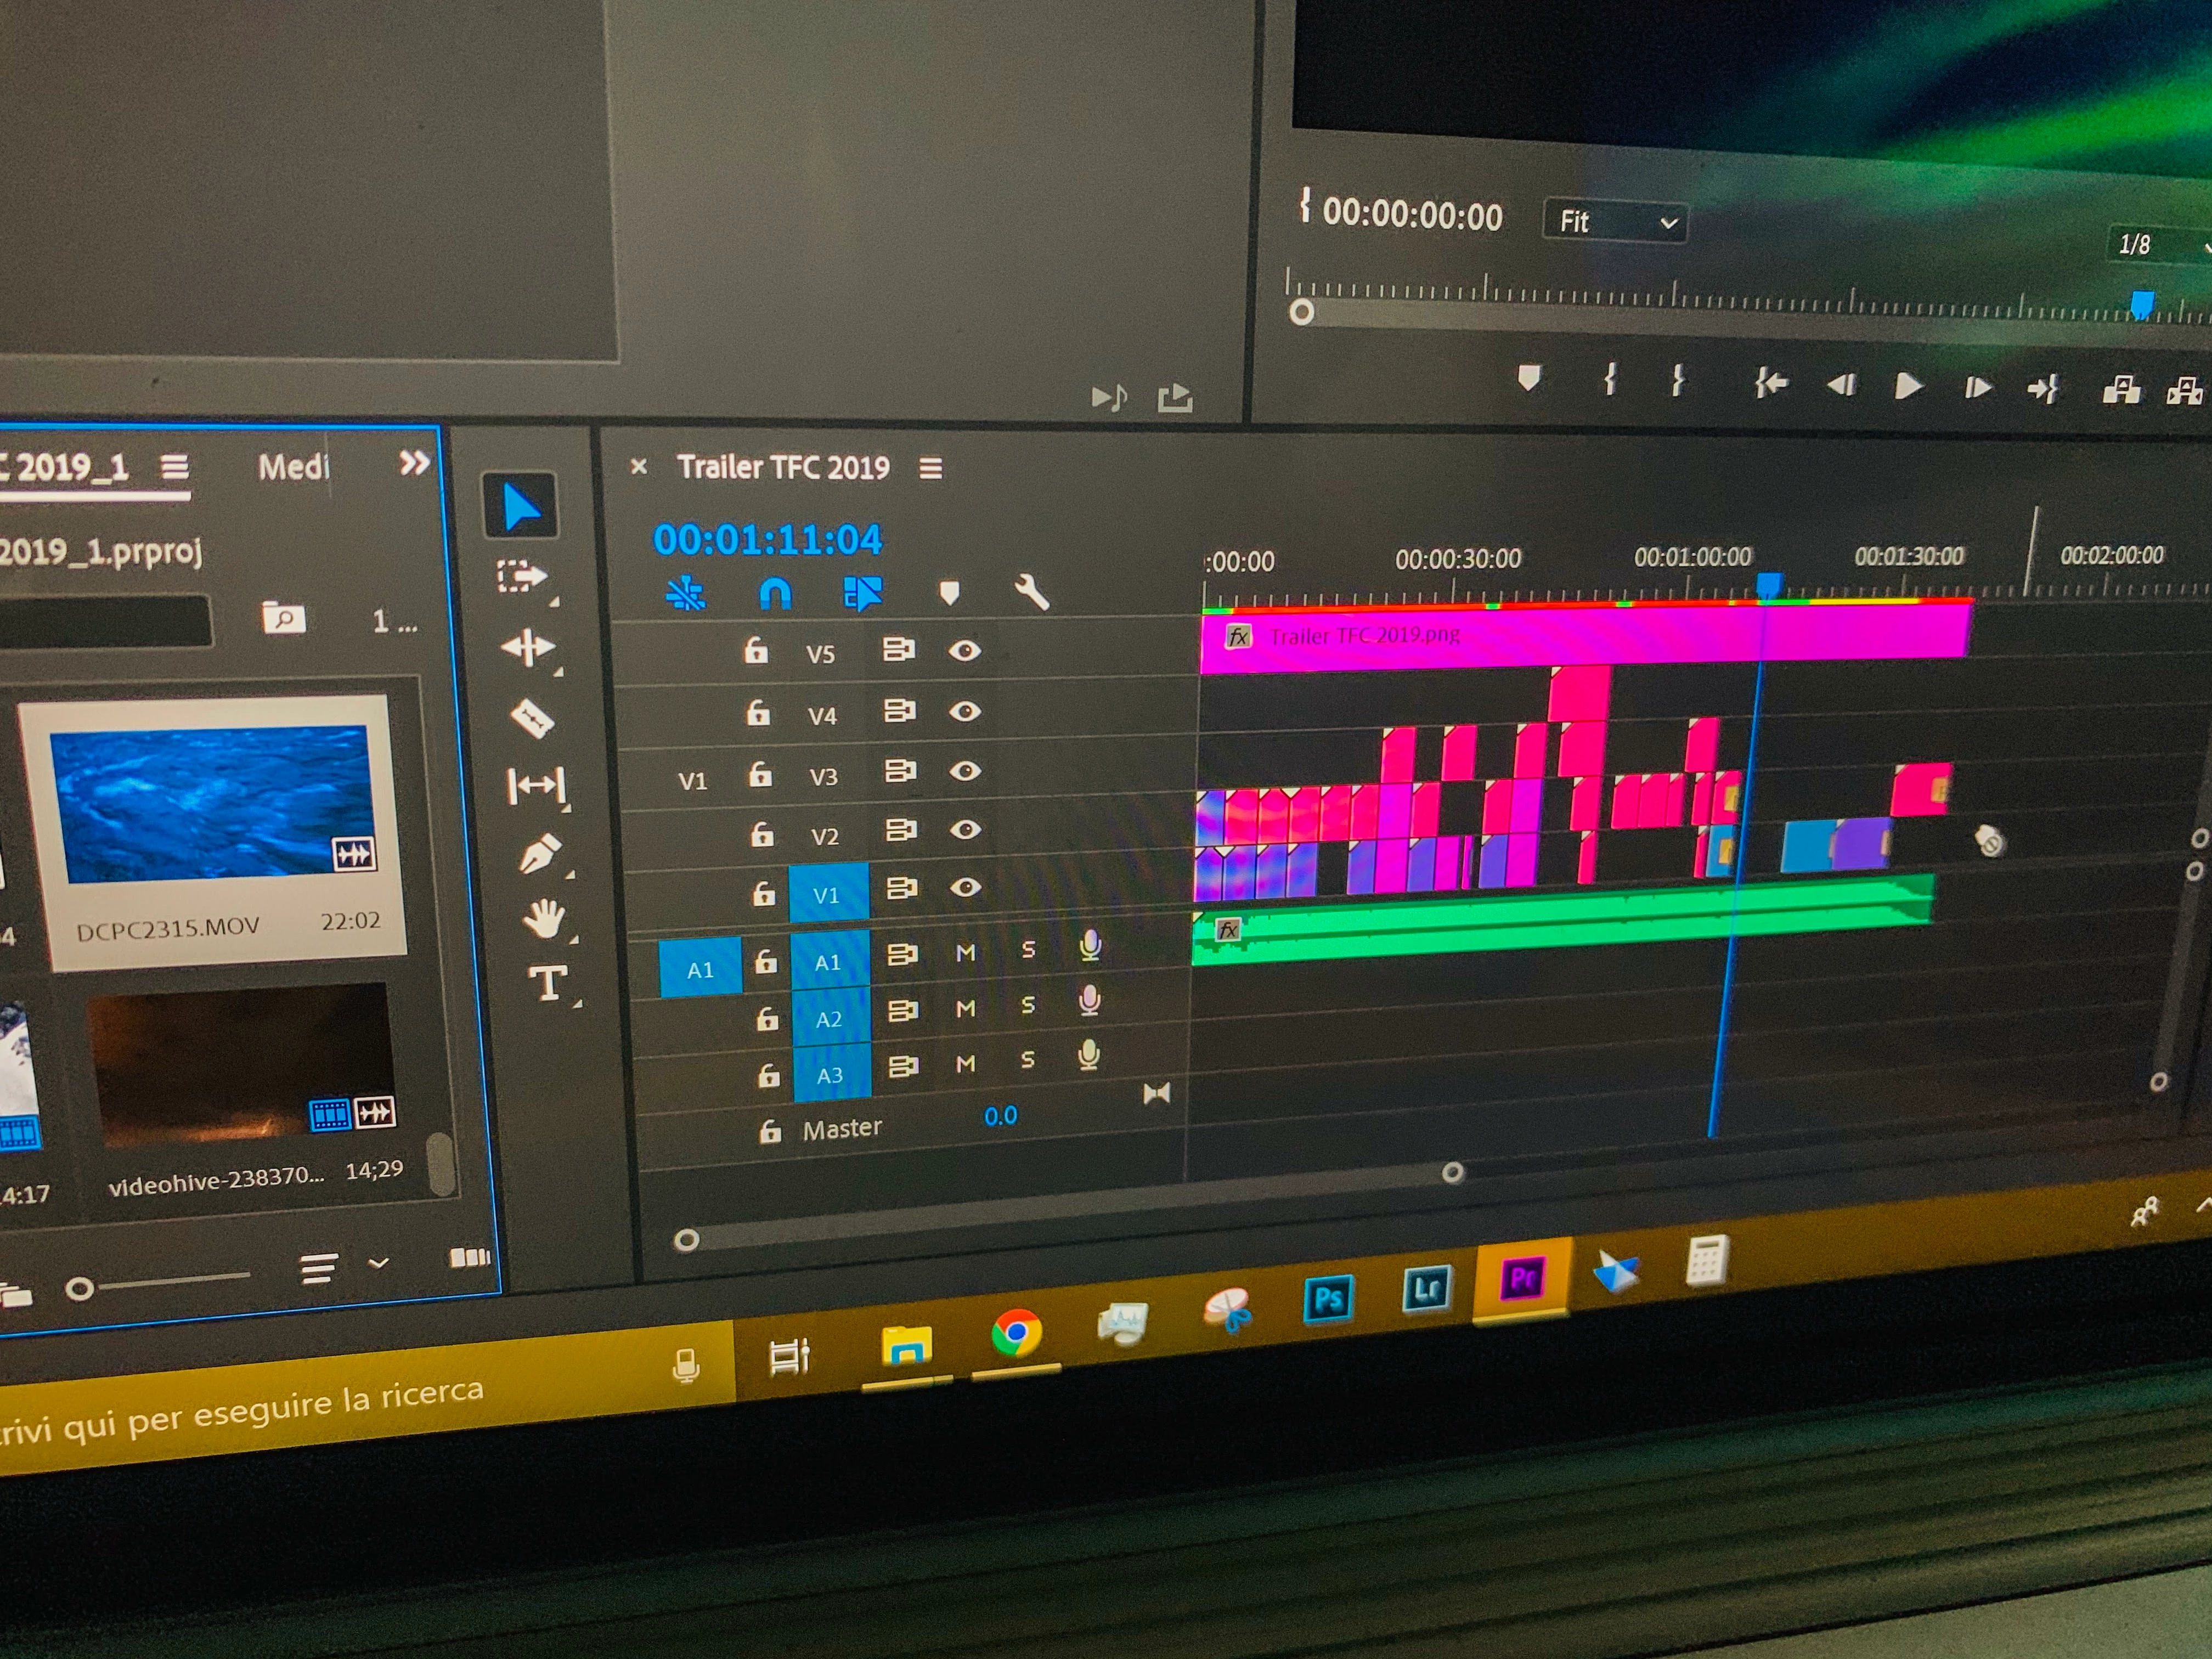Select the Razor tool
The image size is (2212, 1659).
532,718
